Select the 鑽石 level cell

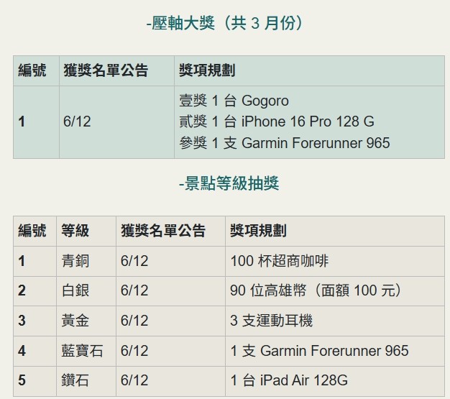coord(75,381)
